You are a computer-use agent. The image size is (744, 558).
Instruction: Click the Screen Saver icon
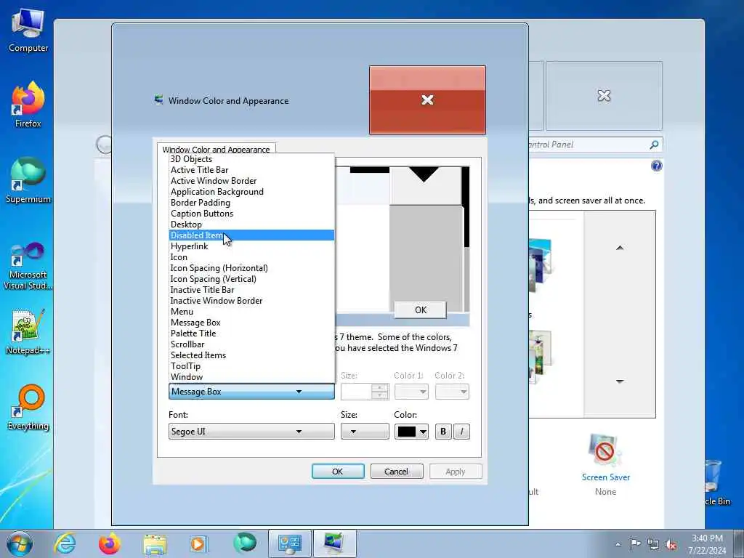tap(604, 450)
